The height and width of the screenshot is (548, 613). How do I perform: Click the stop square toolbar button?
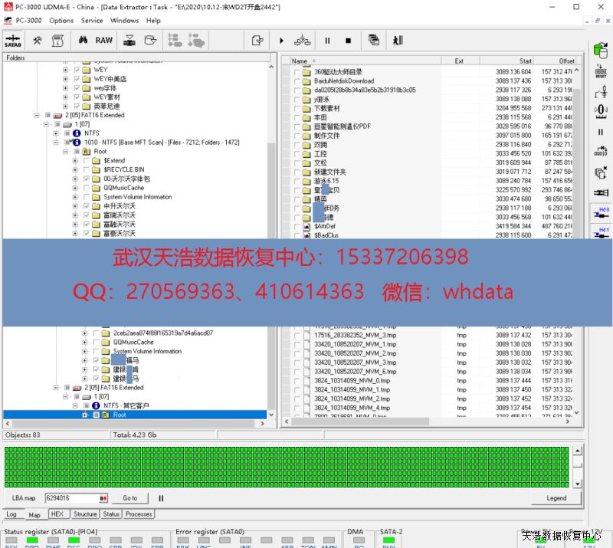coord(348,41)
